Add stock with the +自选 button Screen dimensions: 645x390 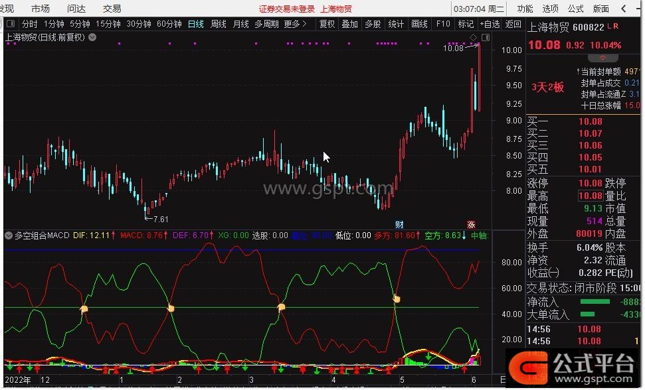[x=490, y=25]
